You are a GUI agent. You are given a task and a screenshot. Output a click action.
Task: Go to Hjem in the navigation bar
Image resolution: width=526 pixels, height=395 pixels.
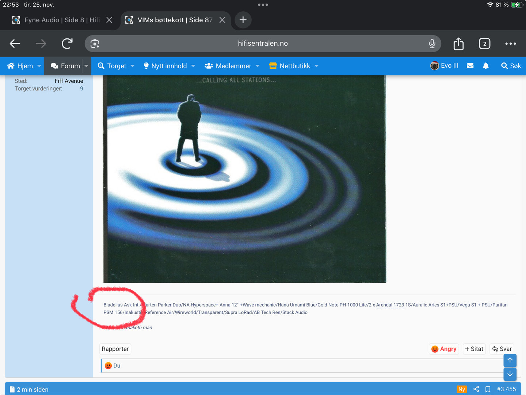click(21, 66)
